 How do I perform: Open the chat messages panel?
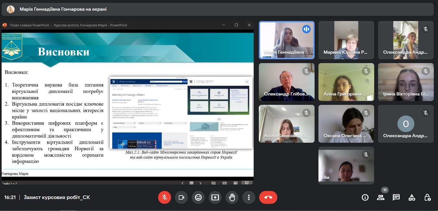396,197
